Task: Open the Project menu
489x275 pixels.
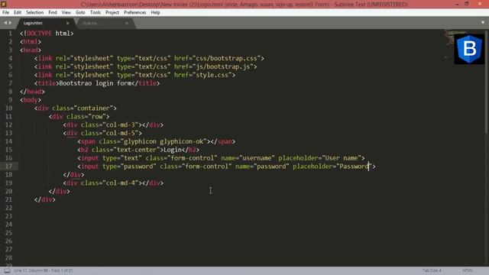Action: coord(112,12)
